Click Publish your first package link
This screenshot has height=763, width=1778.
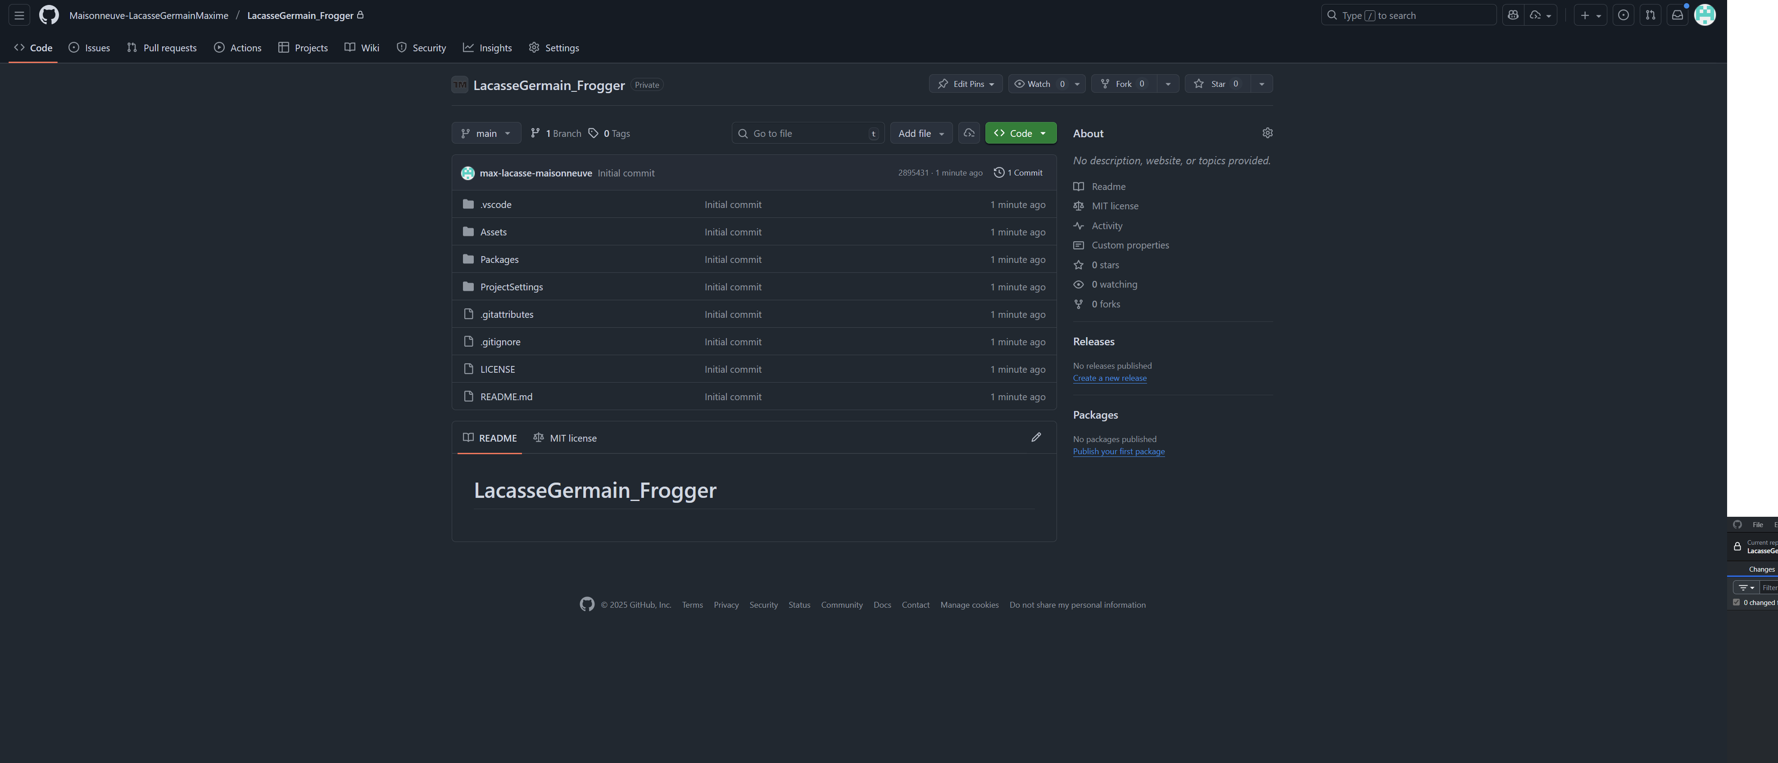pyautogui.click(x=1118, y=451)
